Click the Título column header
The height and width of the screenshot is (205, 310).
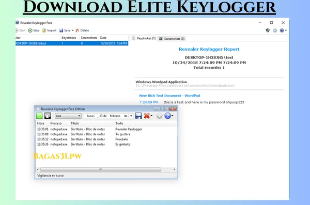75,123
